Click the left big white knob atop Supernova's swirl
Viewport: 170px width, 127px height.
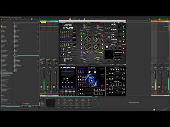(89, 72)
